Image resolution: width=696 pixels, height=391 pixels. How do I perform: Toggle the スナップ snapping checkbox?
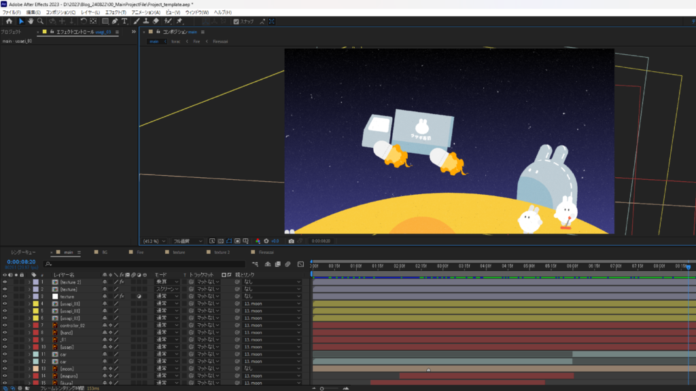point(236,21)
